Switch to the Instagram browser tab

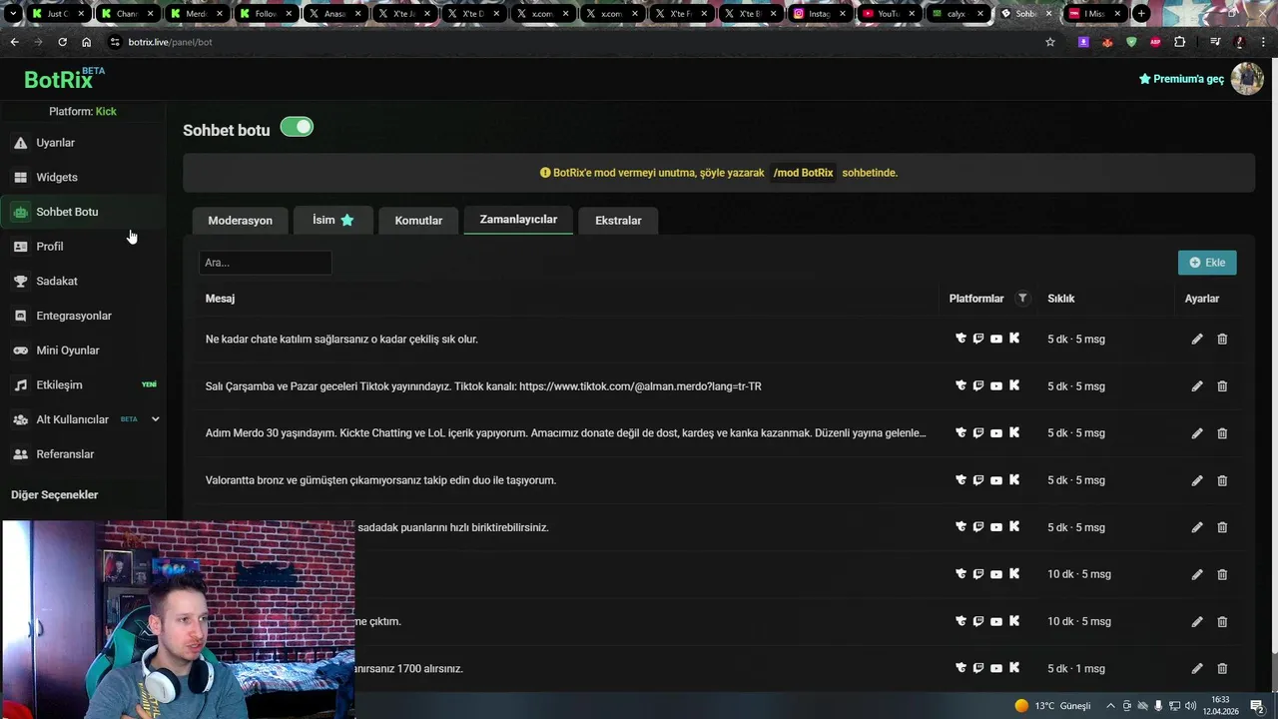pos(819,14)
